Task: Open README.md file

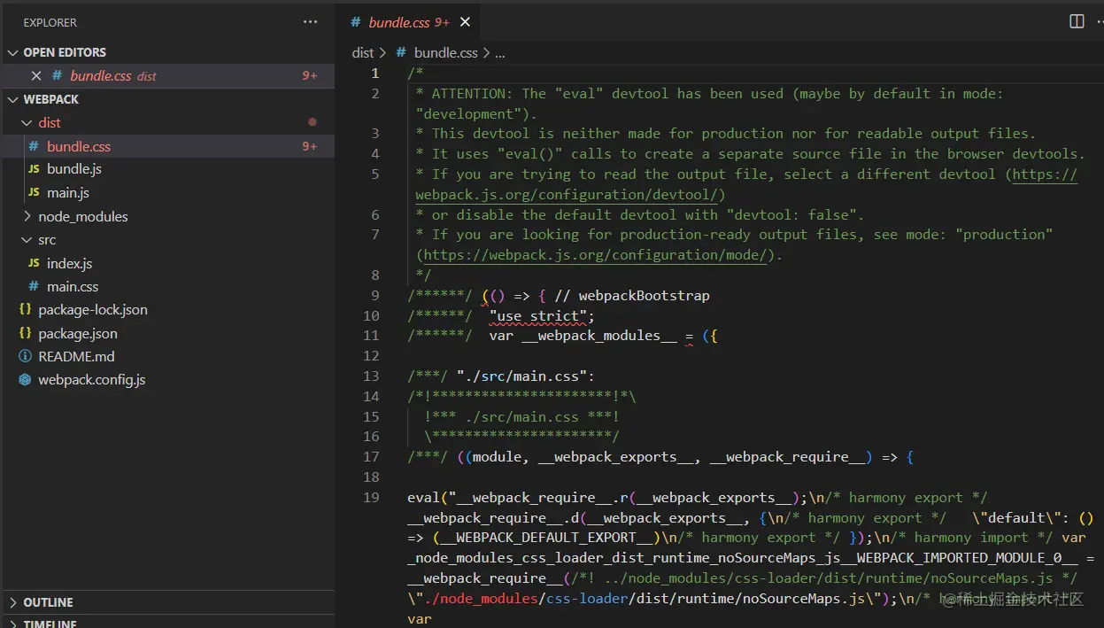Action: (x=167, y=356)
